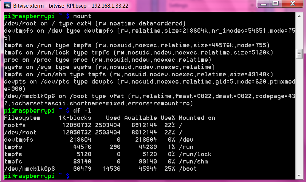306x182 pixels.
Task: Click the scrollbar up arrow
Action: tap(299, 16)
